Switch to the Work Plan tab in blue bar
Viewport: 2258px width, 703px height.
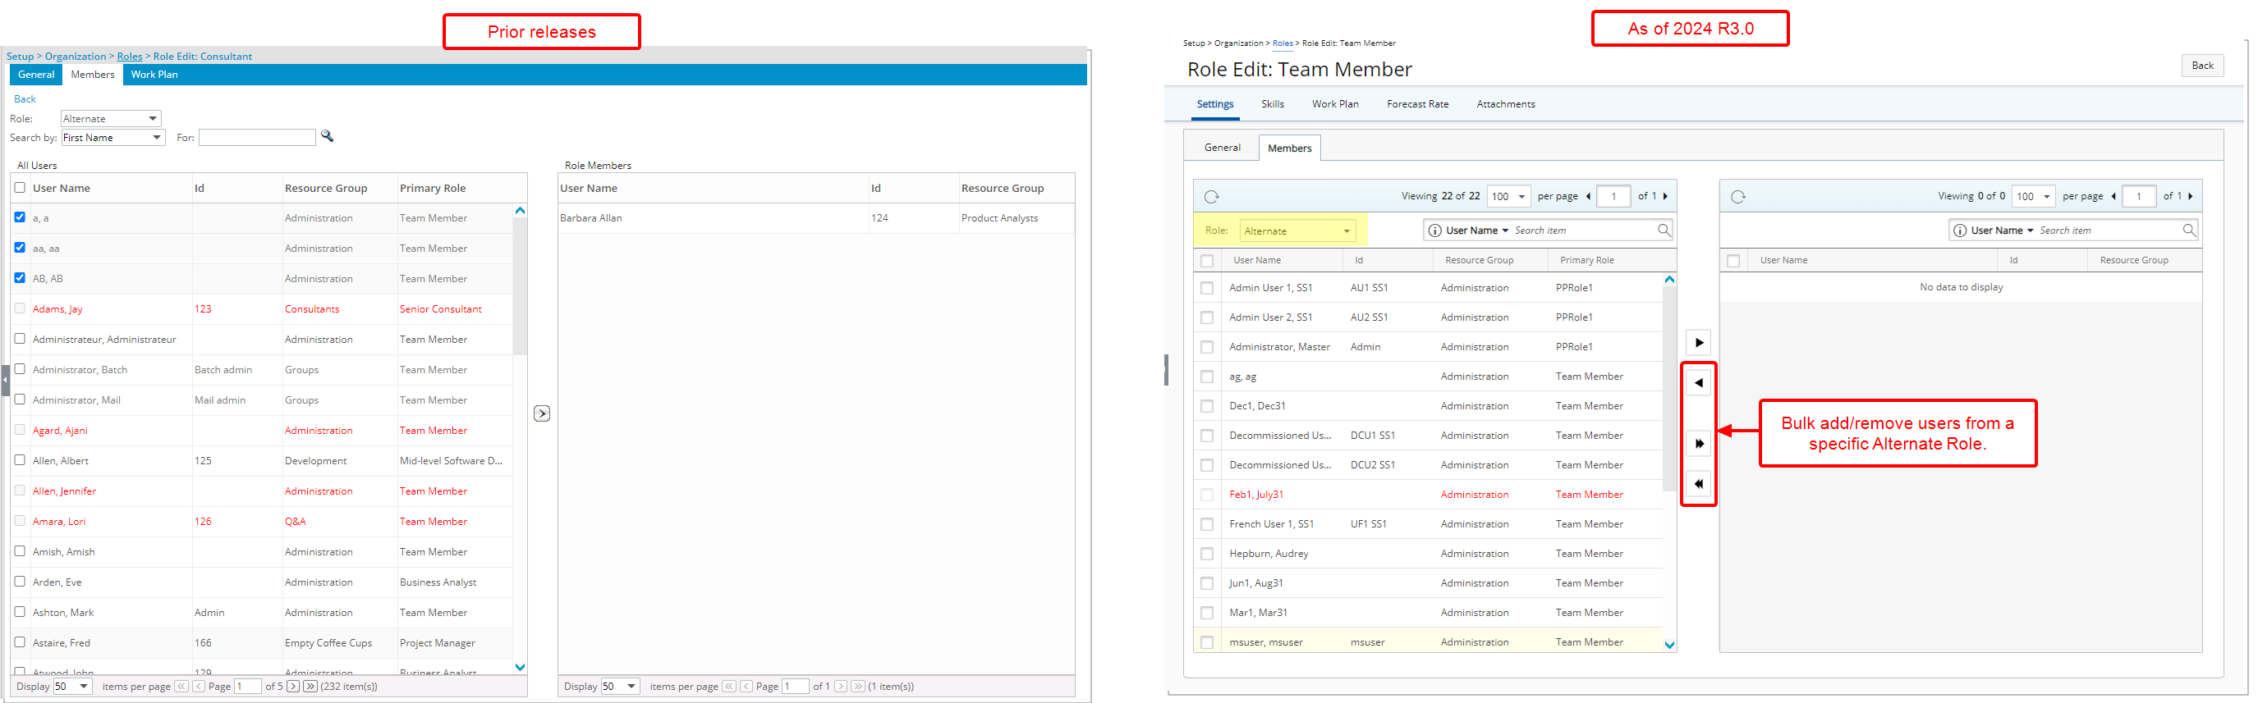click(154, 75)
